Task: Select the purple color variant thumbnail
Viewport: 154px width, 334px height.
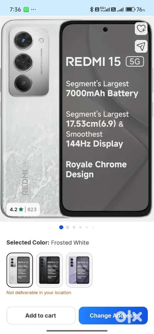Action: click(x=79, y=270)
